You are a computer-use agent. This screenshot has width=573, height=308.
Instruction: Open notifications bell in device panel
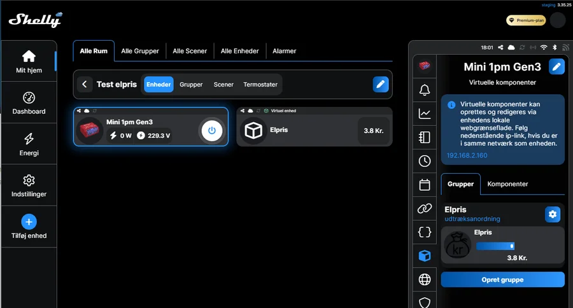[x=424, y=90]
